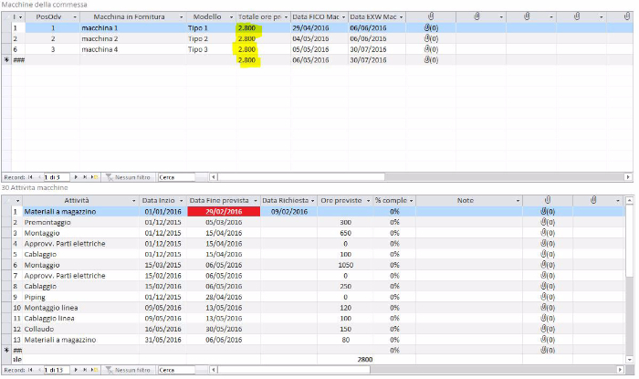Viewport: 639px width, 379px height.
Task: Add a new blank record in the lower activities table
Action: click(x=95, y=370)
